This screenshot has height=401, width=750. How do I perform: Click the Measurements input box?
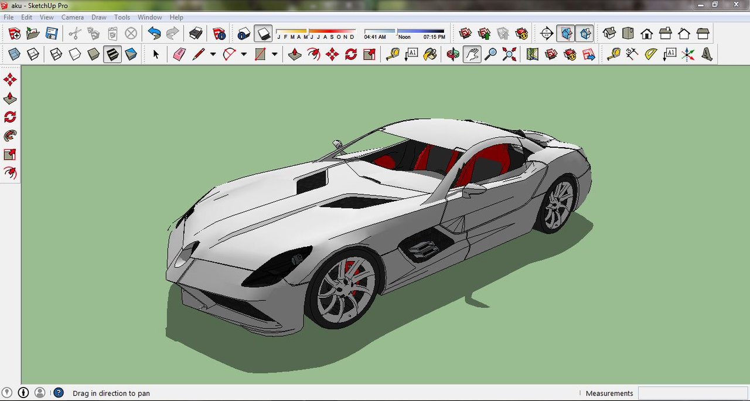tap(692, 393)
